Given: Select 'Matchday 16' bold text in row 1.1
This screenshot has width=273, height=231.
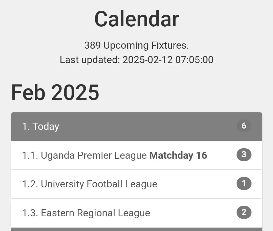Looking at the screenshot, I should (x=178, y=155).
